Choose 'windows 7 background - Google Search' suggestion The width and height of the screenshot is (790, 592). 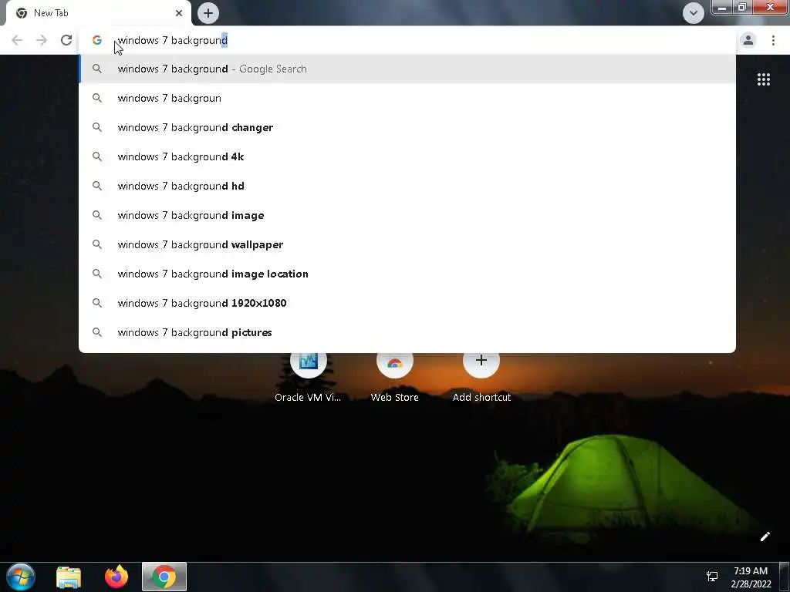tap(407, 69)
